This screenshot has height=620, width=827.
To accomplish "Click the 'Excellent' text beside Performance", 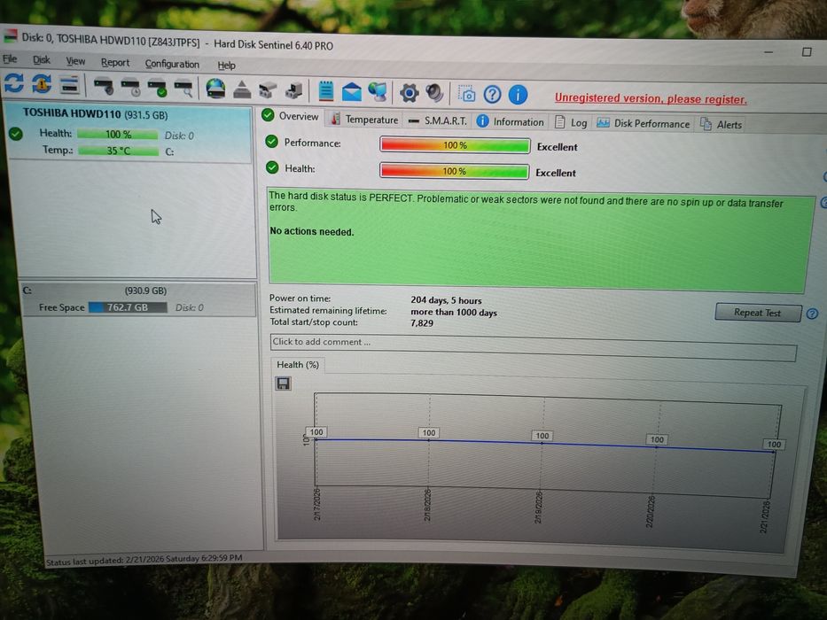I will click(x=557, y=147).
